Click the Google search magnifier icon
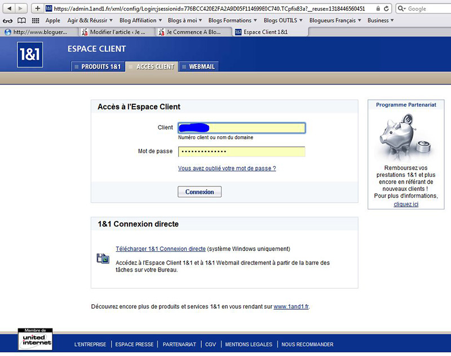The height and width of the screenshot is (356, 451). (401, 8)
